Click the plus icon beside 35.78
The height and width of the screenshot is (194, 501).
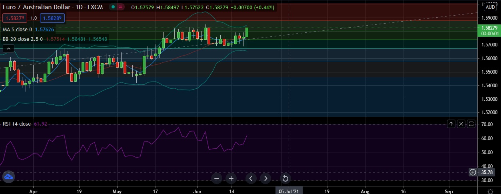pos(473,172)
